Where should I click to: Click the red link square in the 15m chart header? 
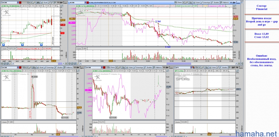[20, 67]
